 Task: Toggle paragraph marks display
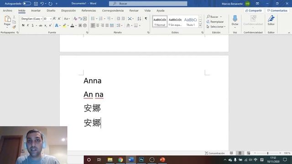pos(146,18)
